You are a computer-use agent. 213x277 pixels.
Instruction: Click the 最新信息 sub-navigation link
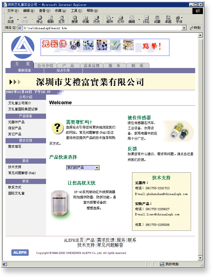point(24,70)
